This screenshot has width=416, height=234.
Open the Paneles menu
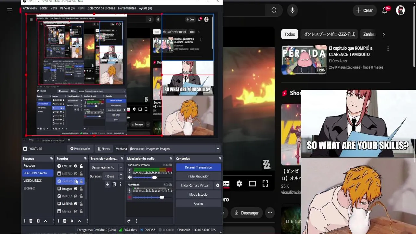coord(67,8)
